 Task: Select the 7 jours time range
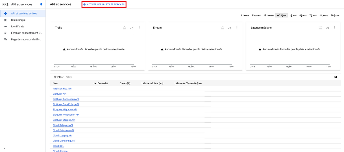pyautogui.click(x=313, y=16)
